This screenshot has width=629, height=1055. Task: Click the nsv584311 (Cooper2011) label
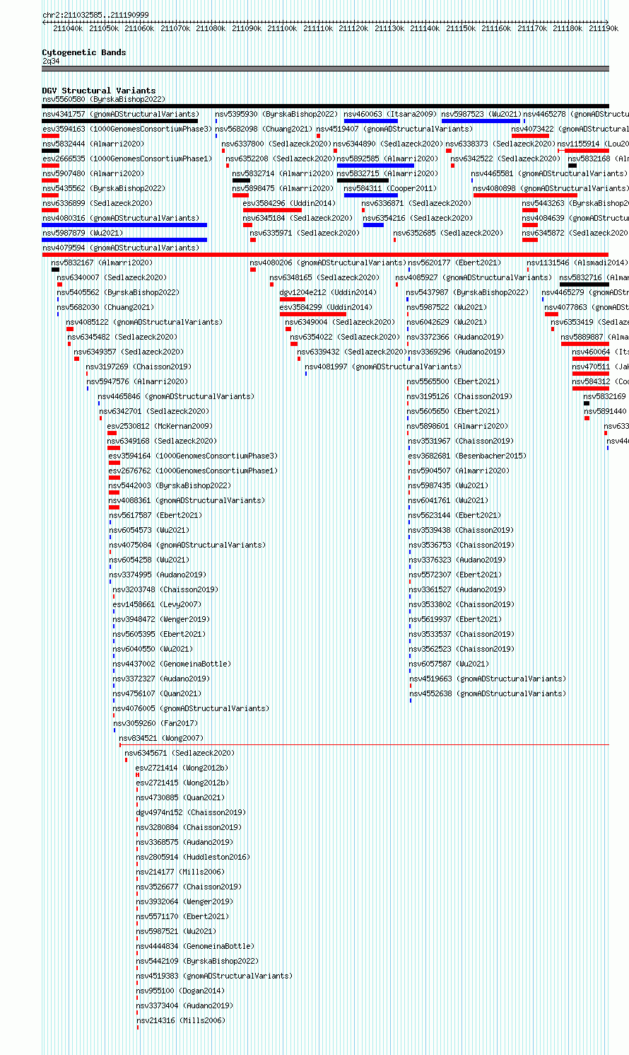click(390, 189)
